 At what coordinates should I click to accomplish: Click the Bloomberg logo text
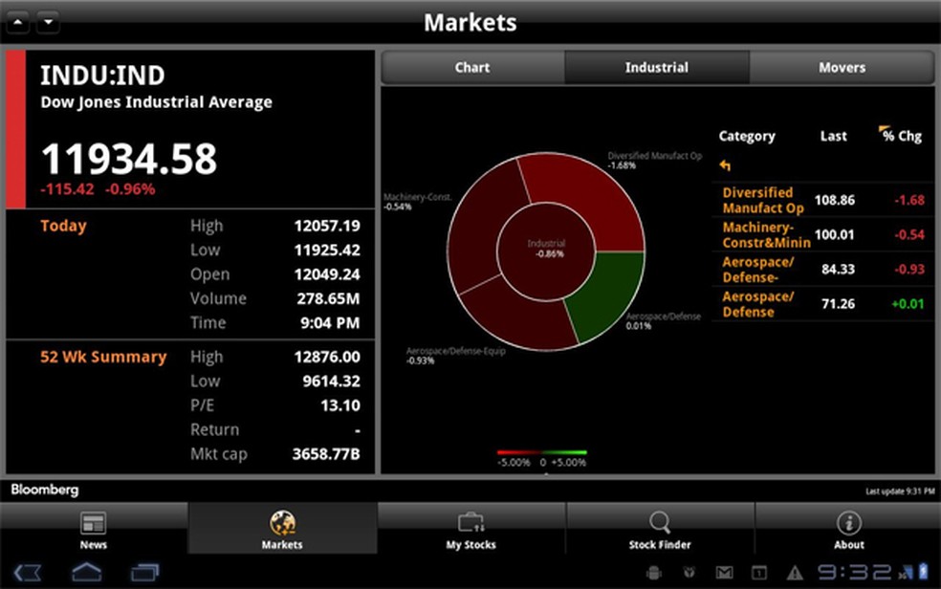(x=44, y=490)
